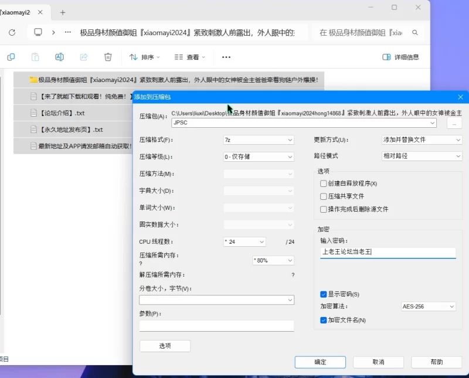The width and height of the screenshot is (469, 378).
Task: Click the 输入密码 password field
Action: 388,252
